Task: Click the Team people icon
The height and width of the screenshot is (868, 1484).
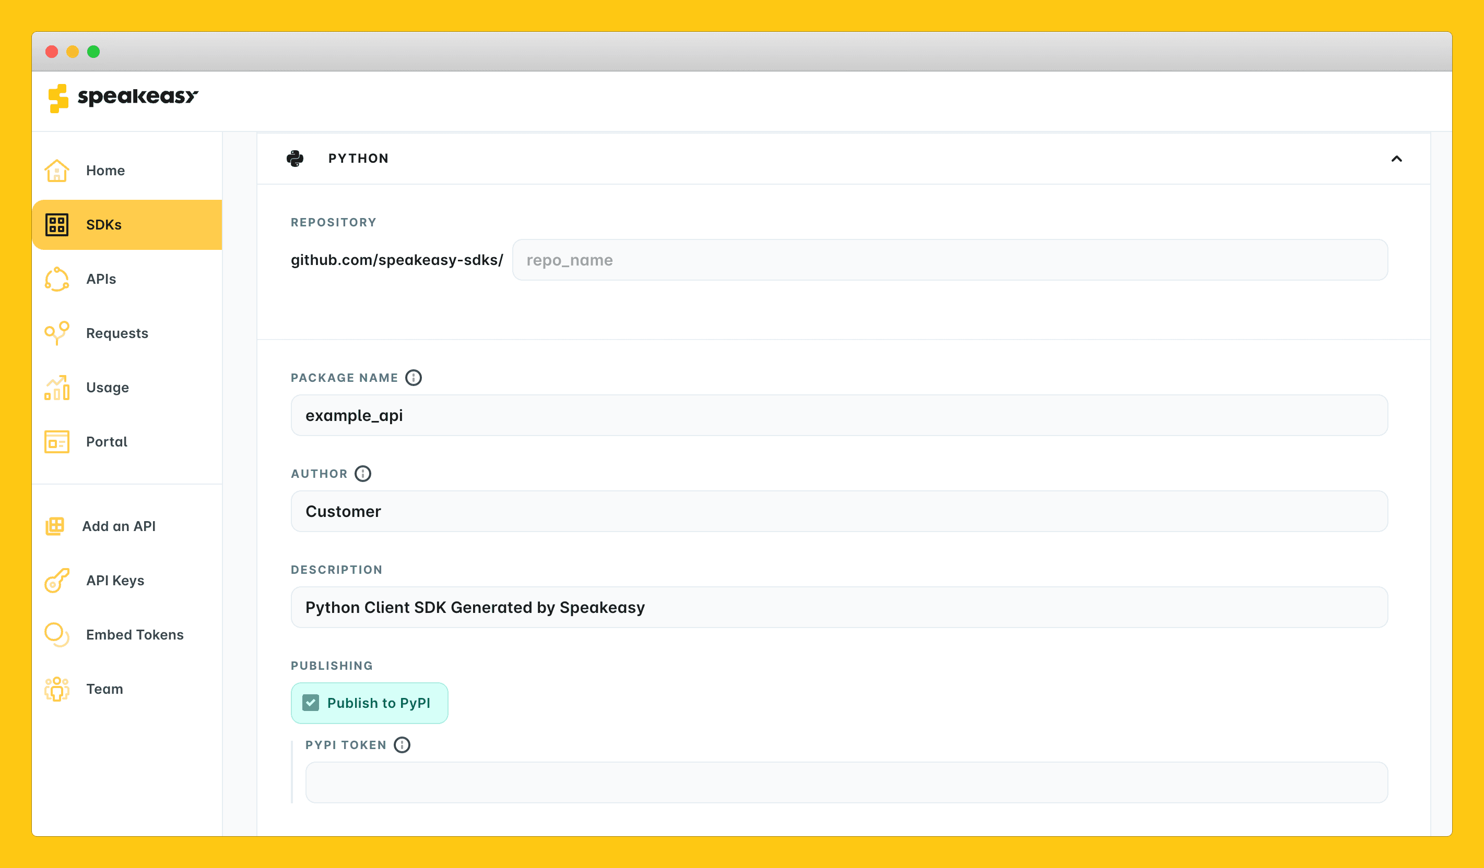Action: coord(56,689)
